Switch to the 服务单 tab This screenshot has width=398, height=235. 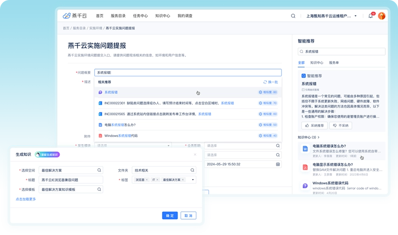coord(334,62)
